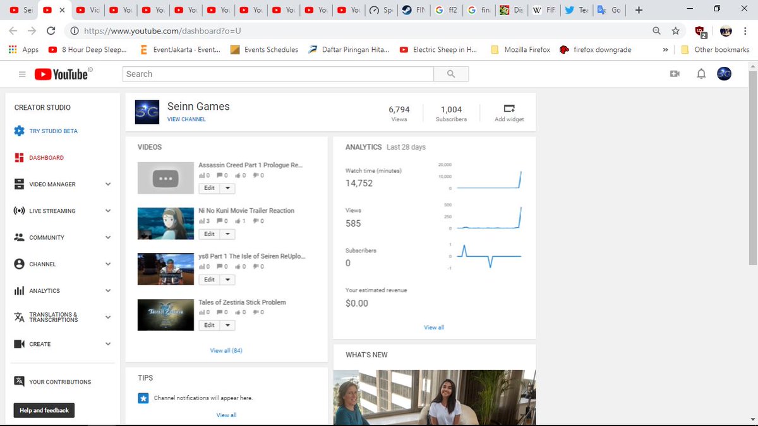Click the Your Contributions translate icon

click(x=19, y=381)
